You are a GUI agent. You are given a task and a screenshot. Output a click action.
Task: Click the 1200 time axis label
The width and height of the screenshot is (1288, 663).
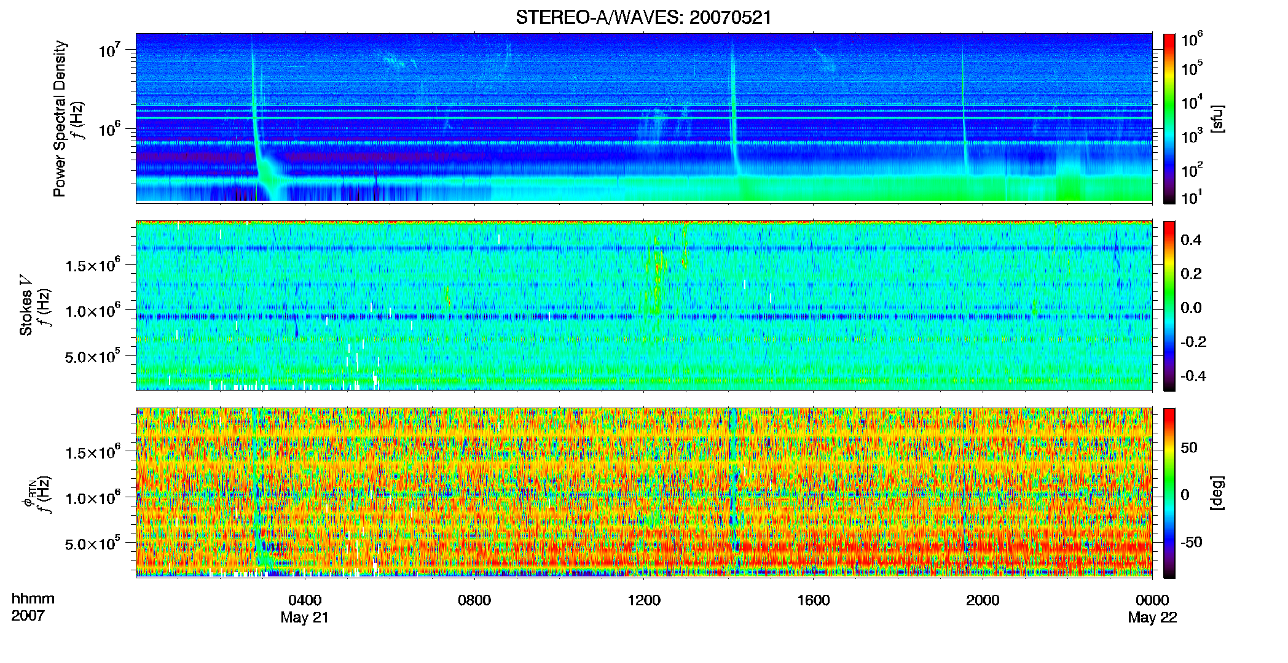click(x=644, y=600)
